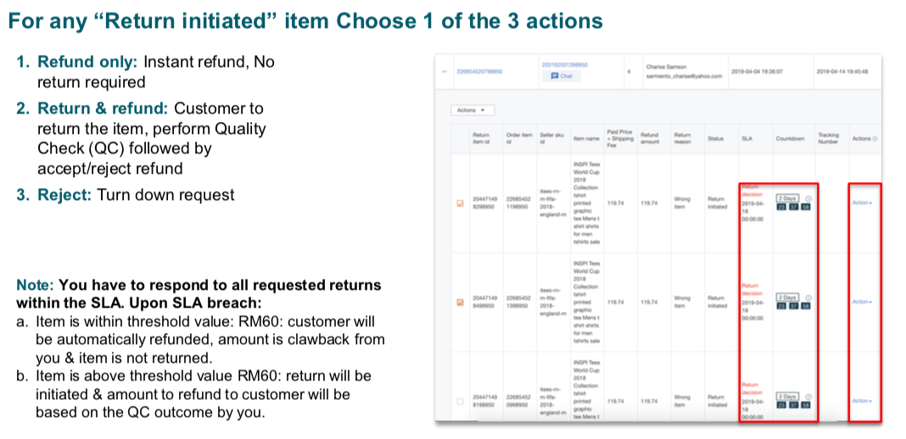Open the Chat button with speech bubble icon
This screenshot has width=906, height=439.
(562, 75)
